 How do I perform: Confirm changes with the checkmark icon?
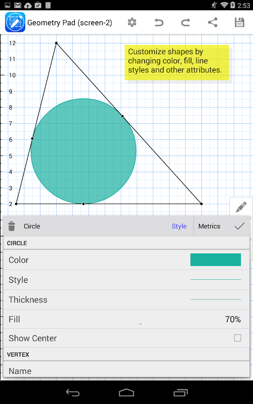click(x=239, y=226)
